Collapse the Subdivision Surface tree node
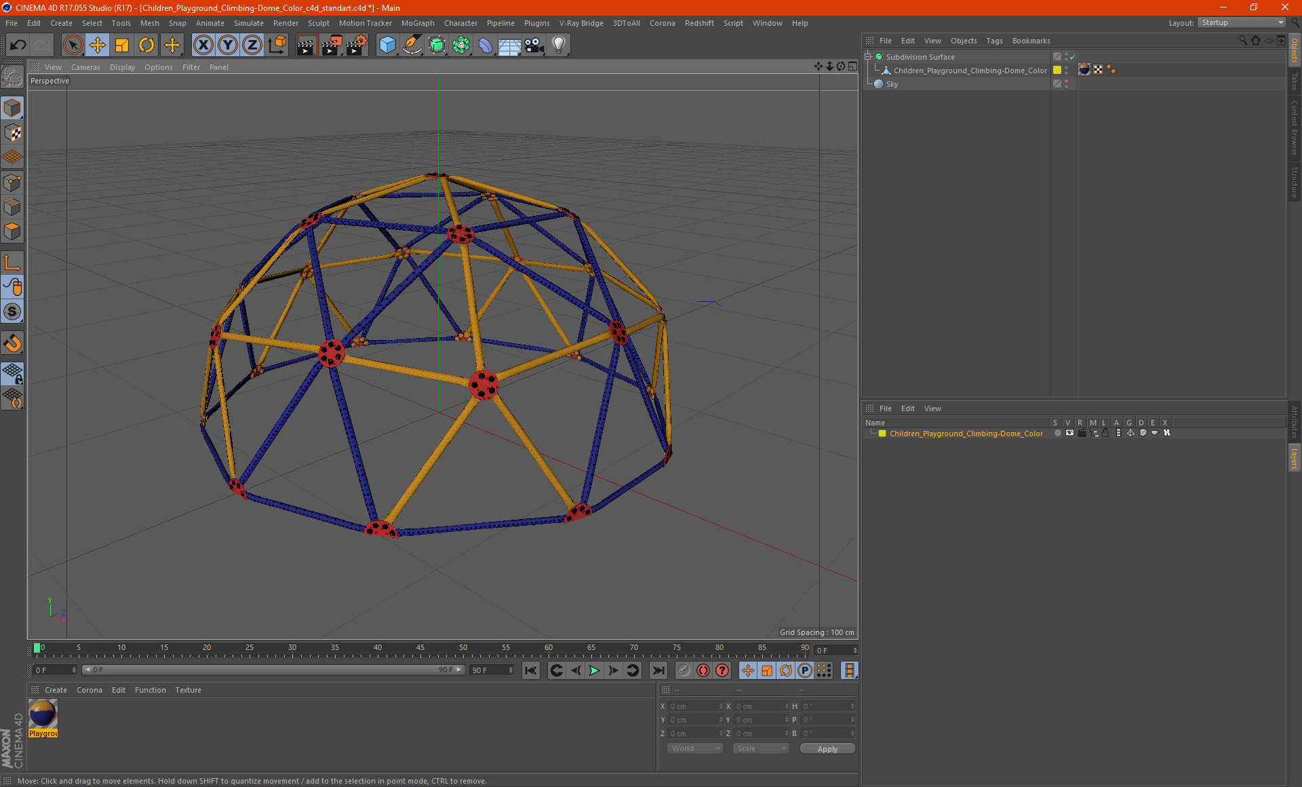 [x=867, y=57]
